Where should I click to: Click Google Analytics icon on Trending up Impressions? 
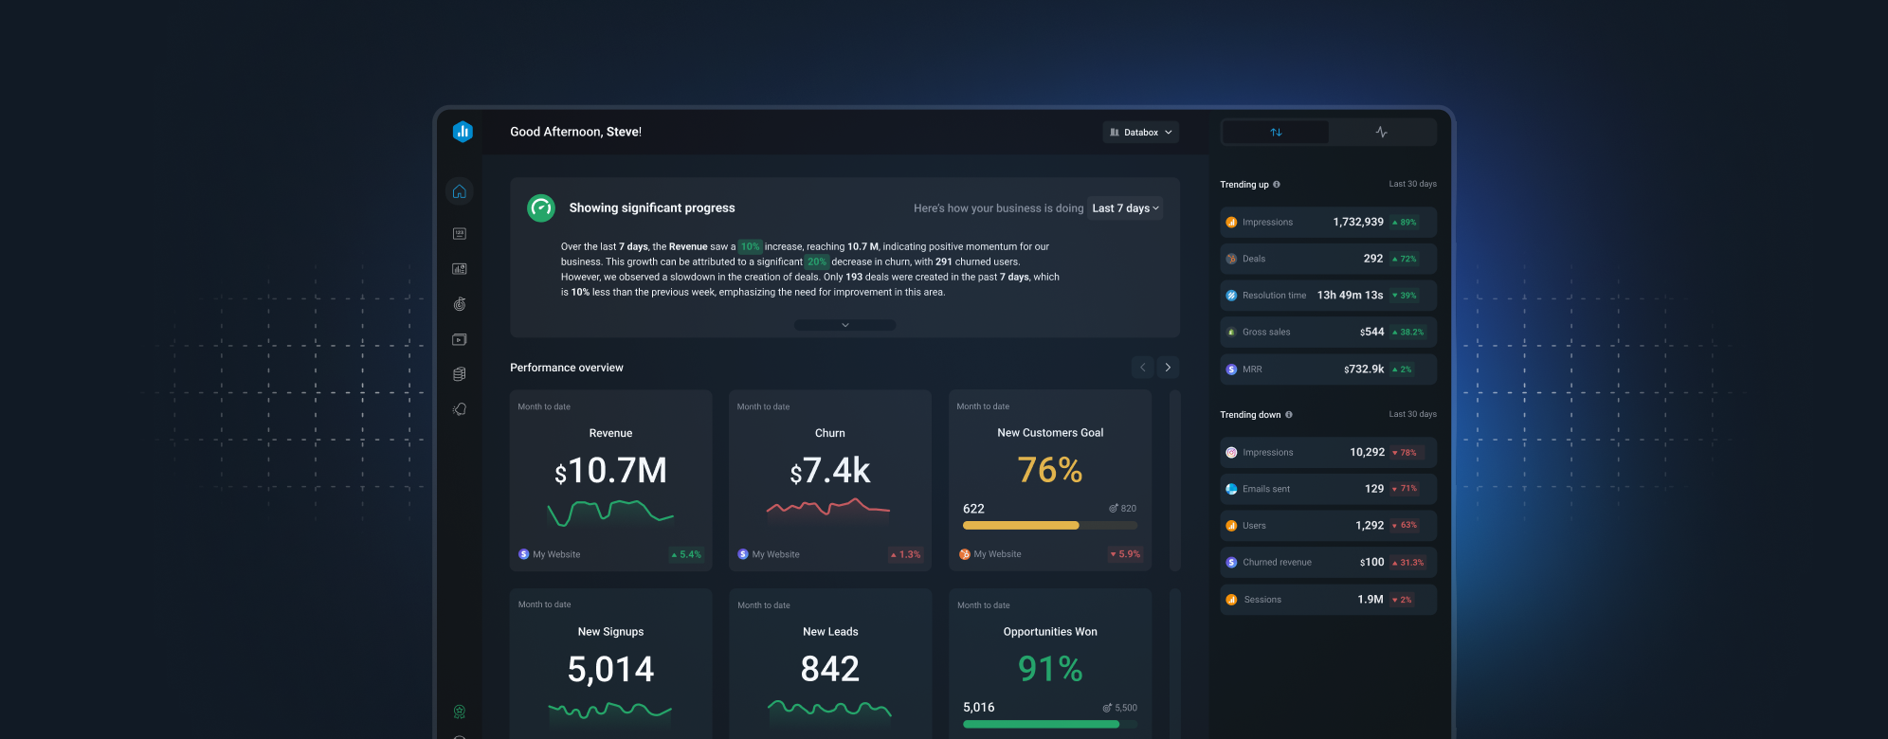(x=1231, y=223)
